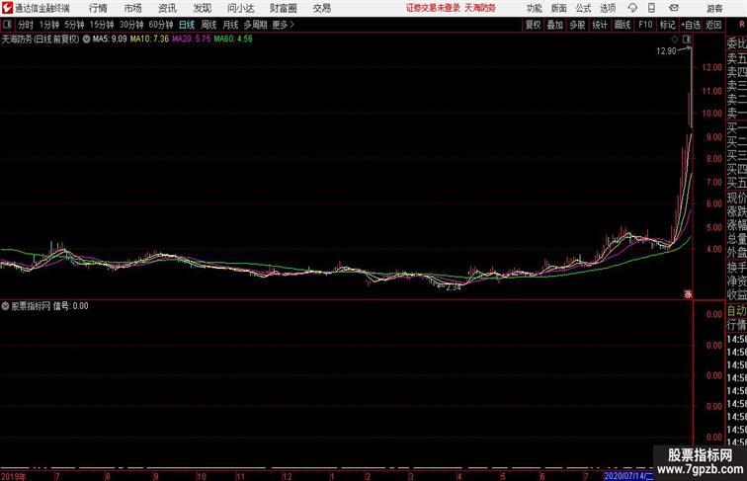Switch to 分时 period tab
Viewport: 747px width, 481px height.
pyautogui.click(x=26, y=25)
